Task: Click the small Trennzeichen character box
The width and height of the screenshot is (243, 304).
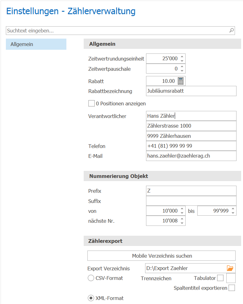Action: (x=231, y=278)
